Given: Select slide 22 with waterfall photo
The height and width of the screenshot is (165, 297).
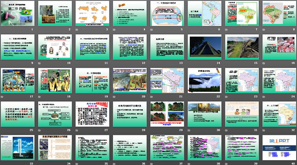Looking at the screenshot, I should [205, 80].
